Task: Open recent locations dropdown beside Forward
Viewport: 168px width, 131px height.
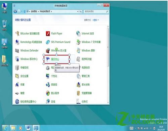Action: 22,11
